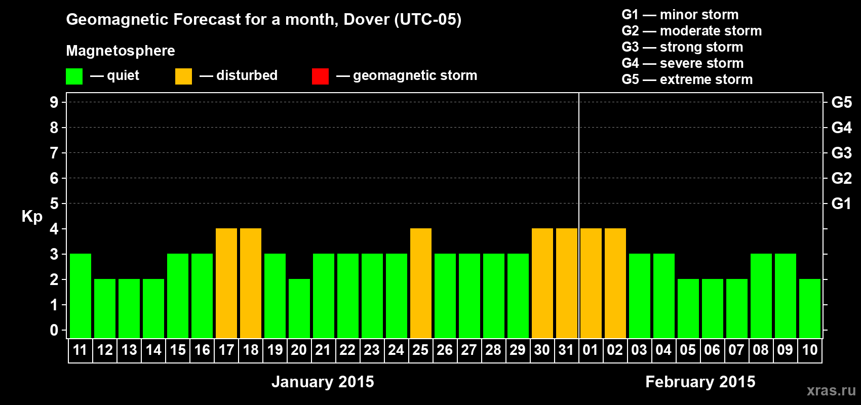Click the date label '21' on the axis

[323, 350]
